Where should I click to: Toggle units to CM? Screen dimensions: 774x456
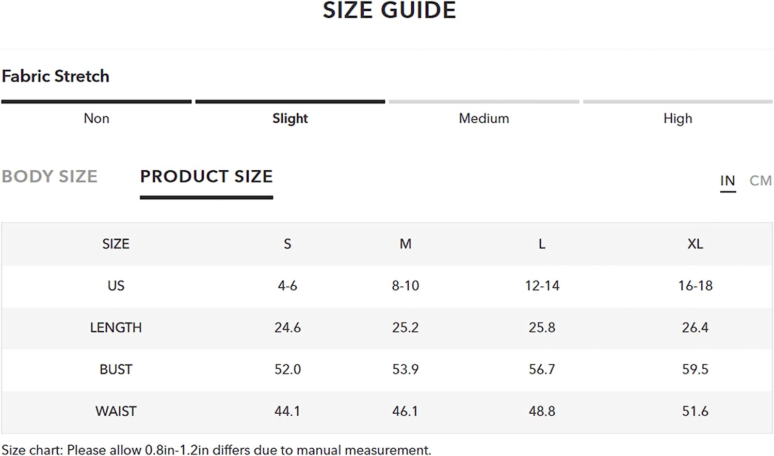point(761,181)
